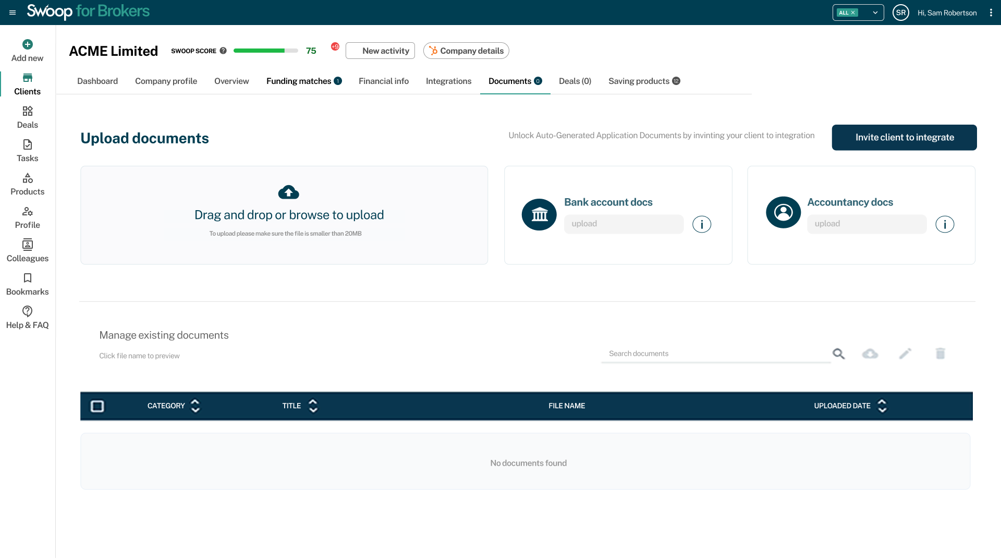Image resolution: width=1001 pixels, height=559 pixels.
Task: Click the Swoop Score help icon
Action: point(223,51)
